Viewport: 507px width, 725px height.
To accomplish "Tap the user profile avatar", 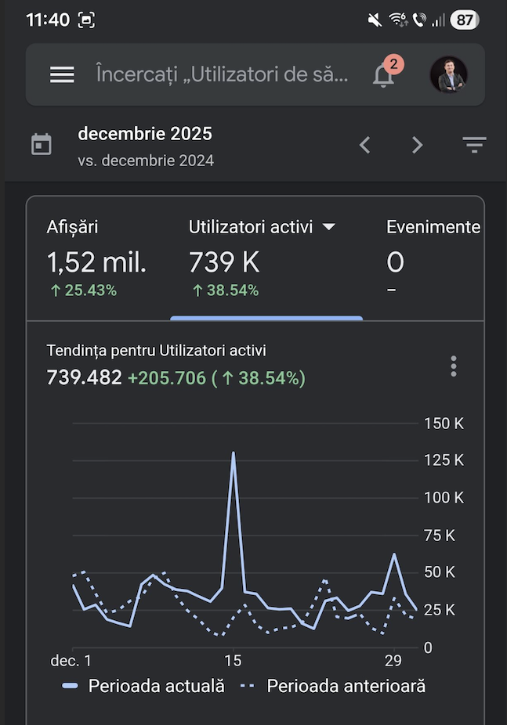I will (x=448, y=75).
